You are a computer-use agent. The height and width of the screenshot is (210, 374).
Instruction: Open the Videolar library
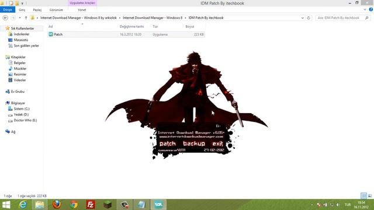(x=19, y=80)
